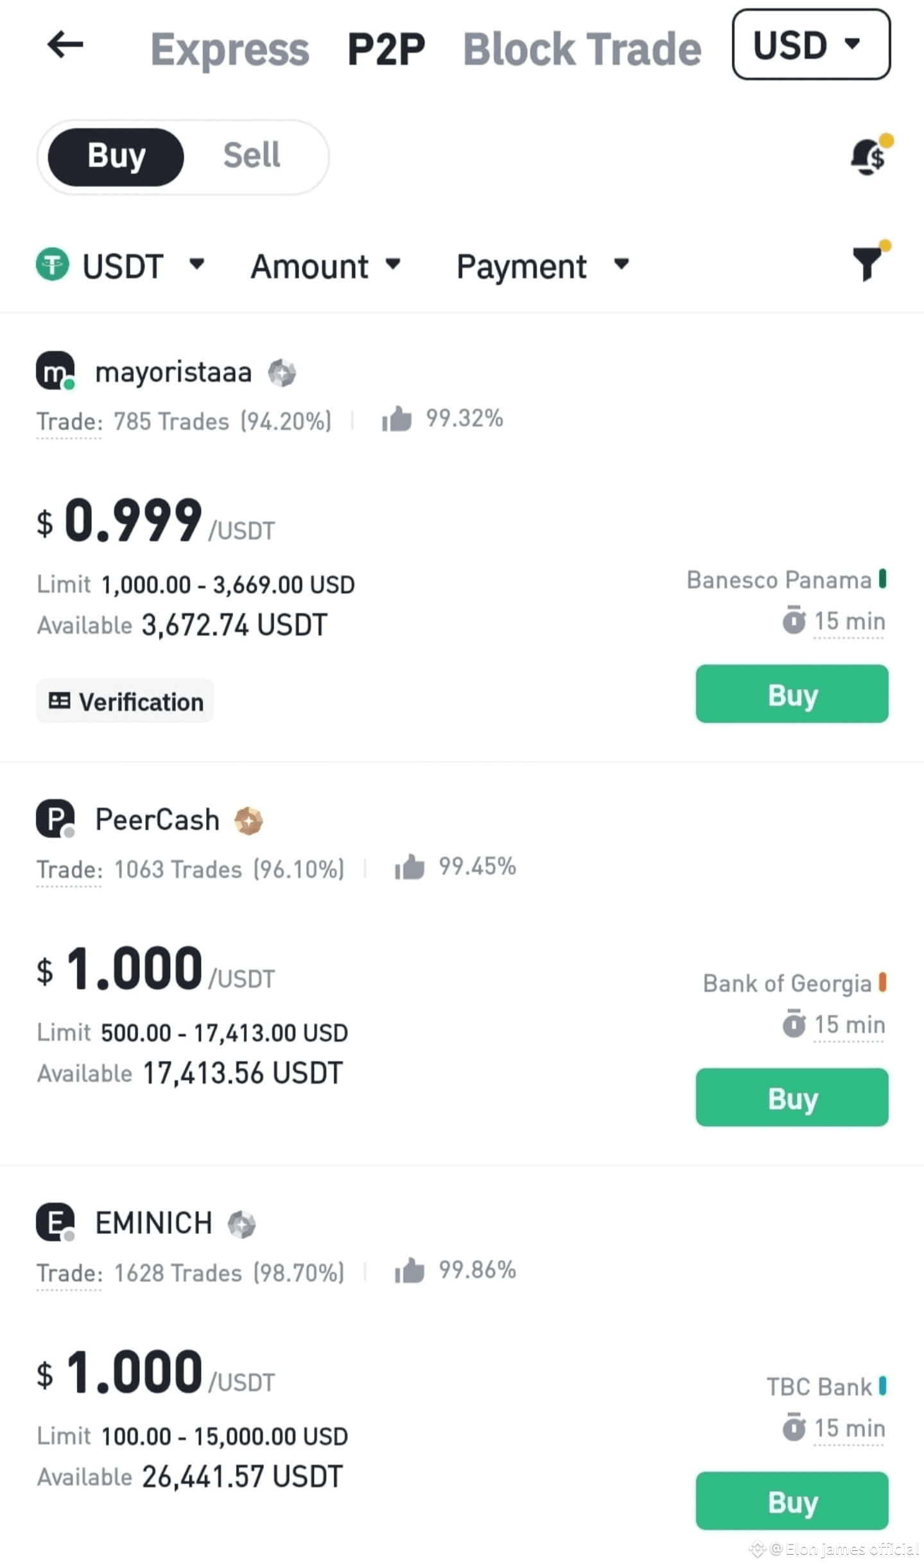The width and height of the screenshot is (924, 1565).
Task: Open the filter funnel icon
Action: pyautogui.click(x=868, y=265)
